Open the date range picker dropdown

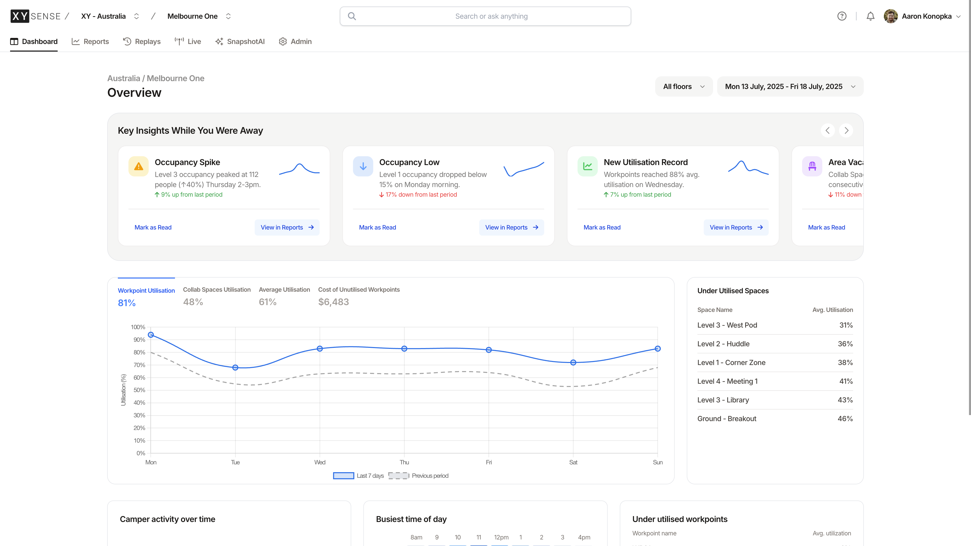tap(790, 86)
